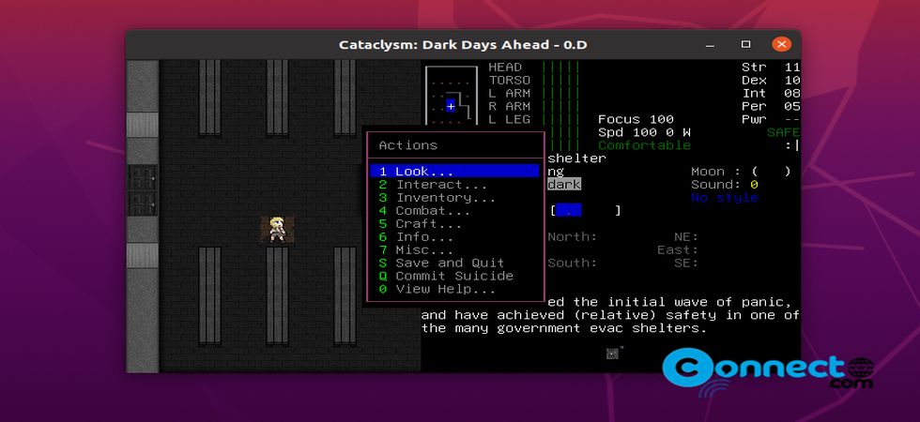Open the Craft... submenu
920x422 pixels.
pyautogui.click(x=420, y=224)
